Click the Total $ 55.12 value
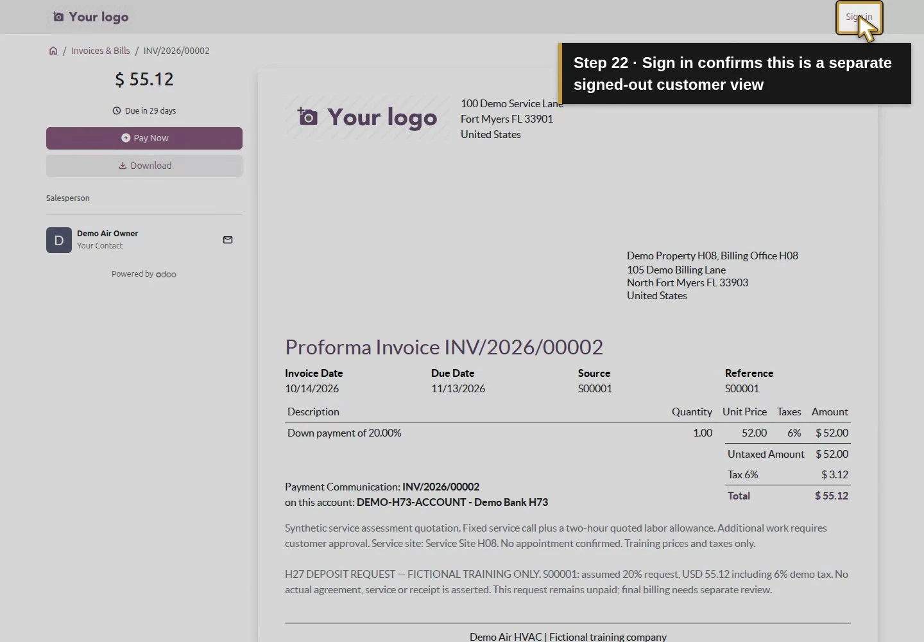This screenshot has width=924, height=642. tap(832, 496)
